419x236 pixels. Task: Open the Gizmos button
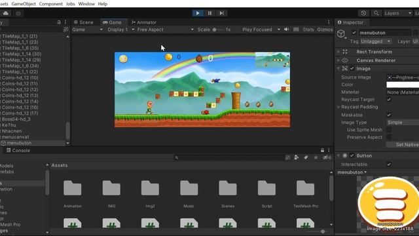(x=325, y=29)
